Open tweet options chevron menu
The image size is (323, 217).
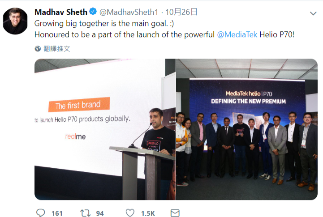point(313,12)
